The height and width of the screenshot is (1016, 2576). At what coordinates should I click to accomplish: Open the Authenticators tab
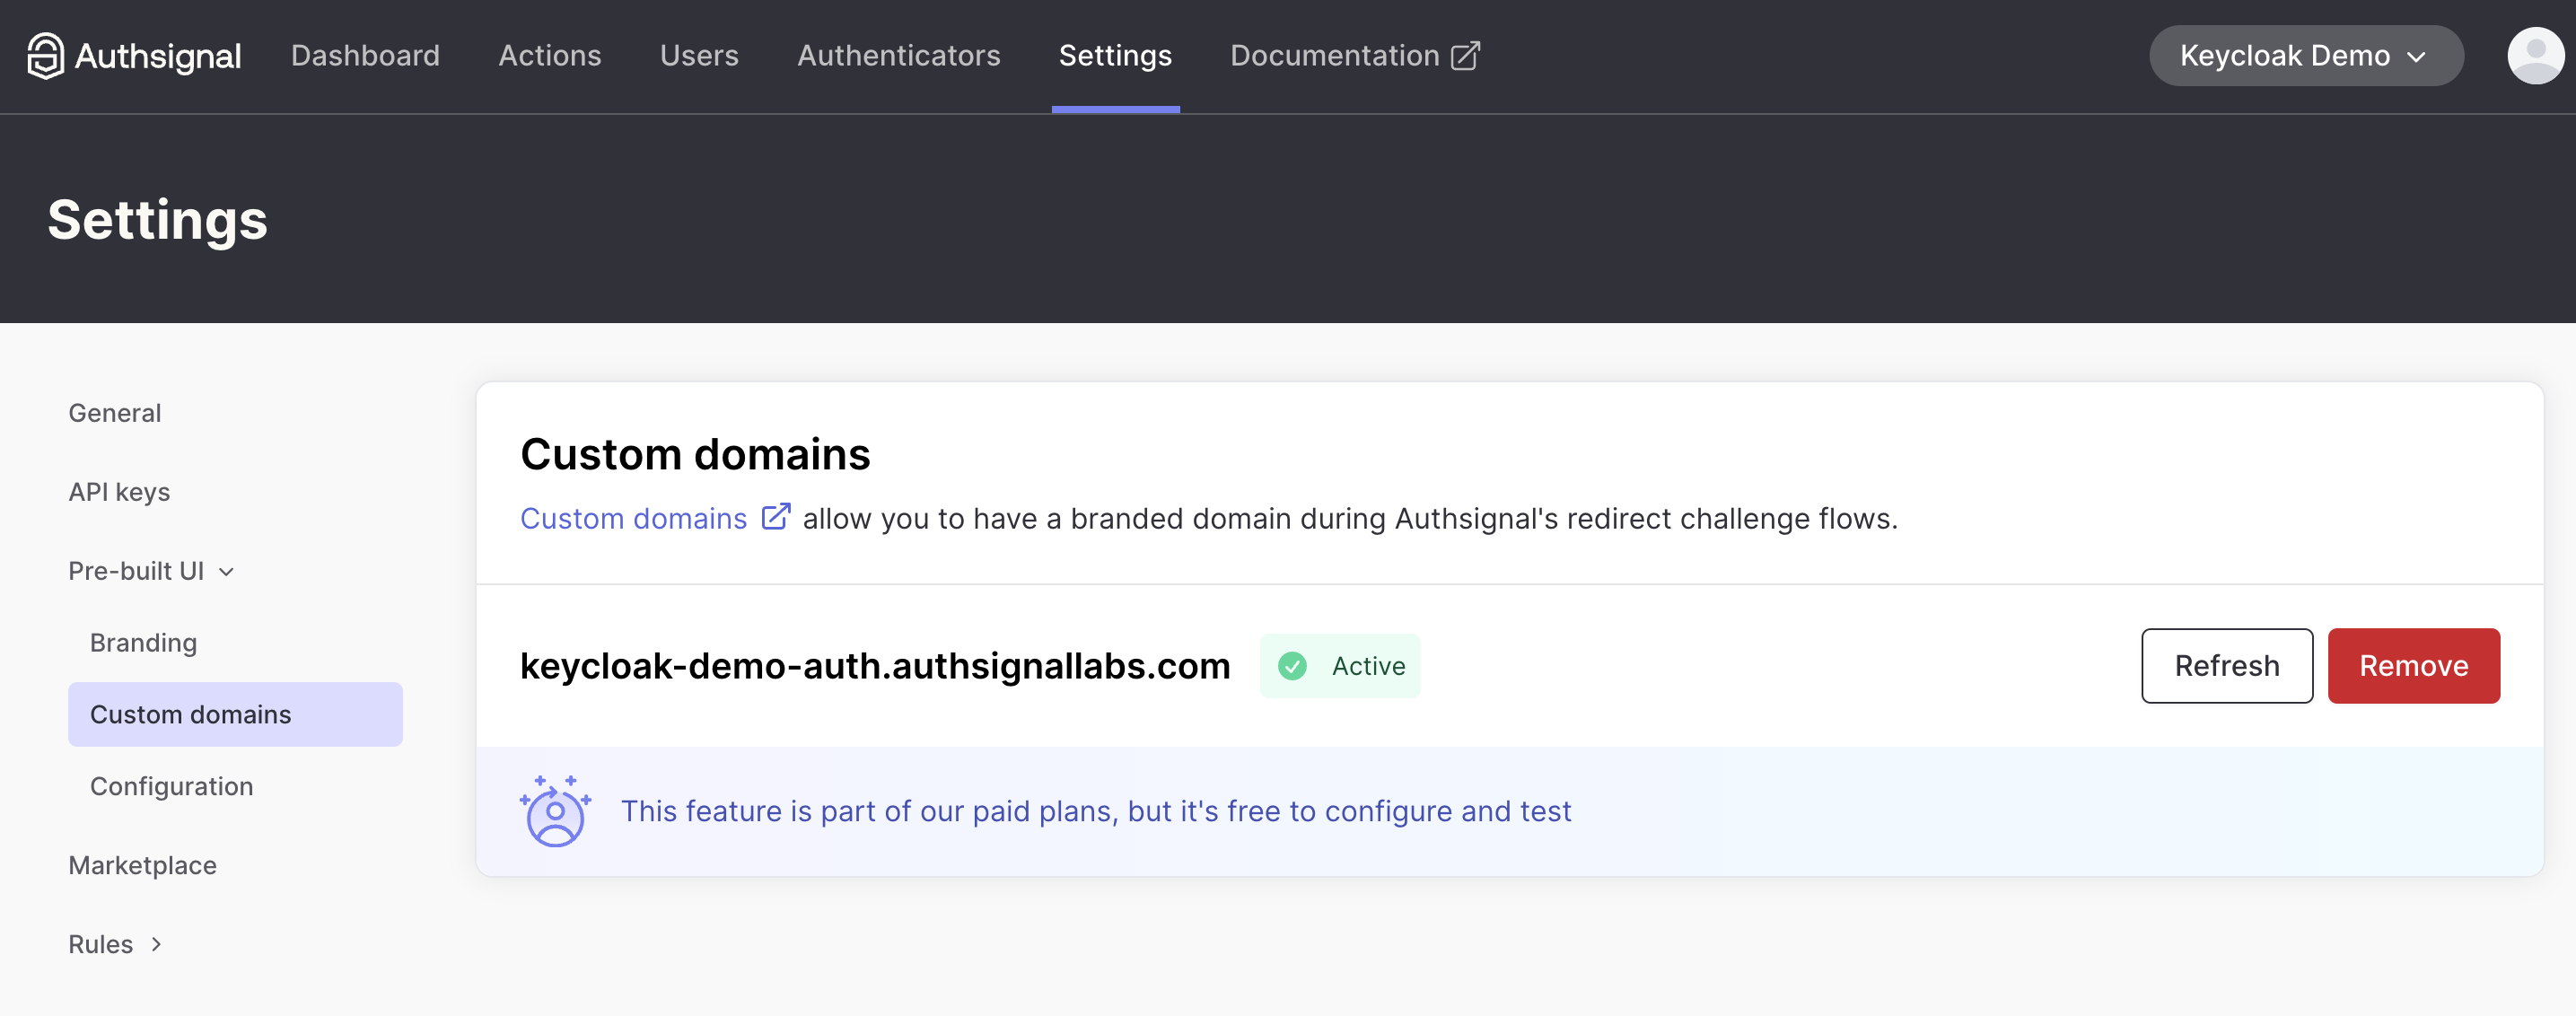898,56
